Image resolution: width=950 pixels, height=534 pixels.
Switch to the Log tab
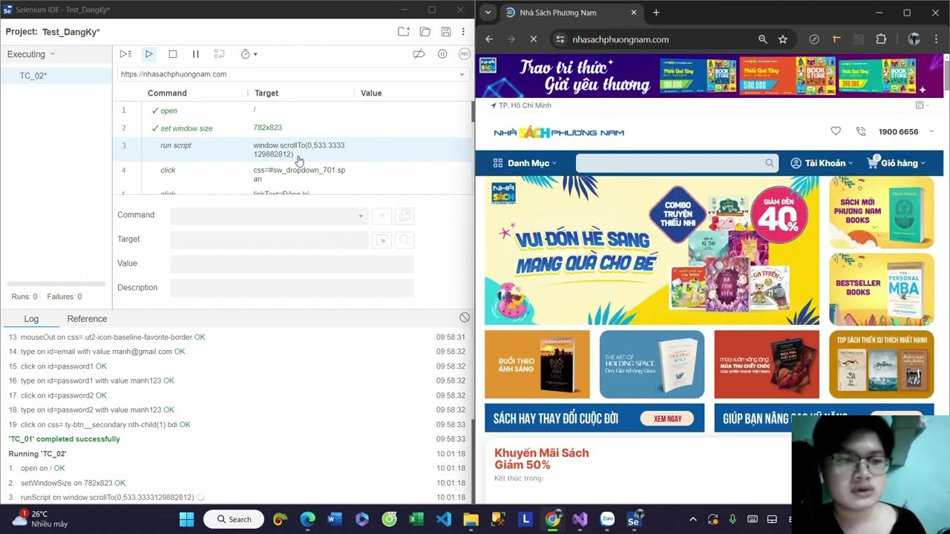click(x=31, y=319)
